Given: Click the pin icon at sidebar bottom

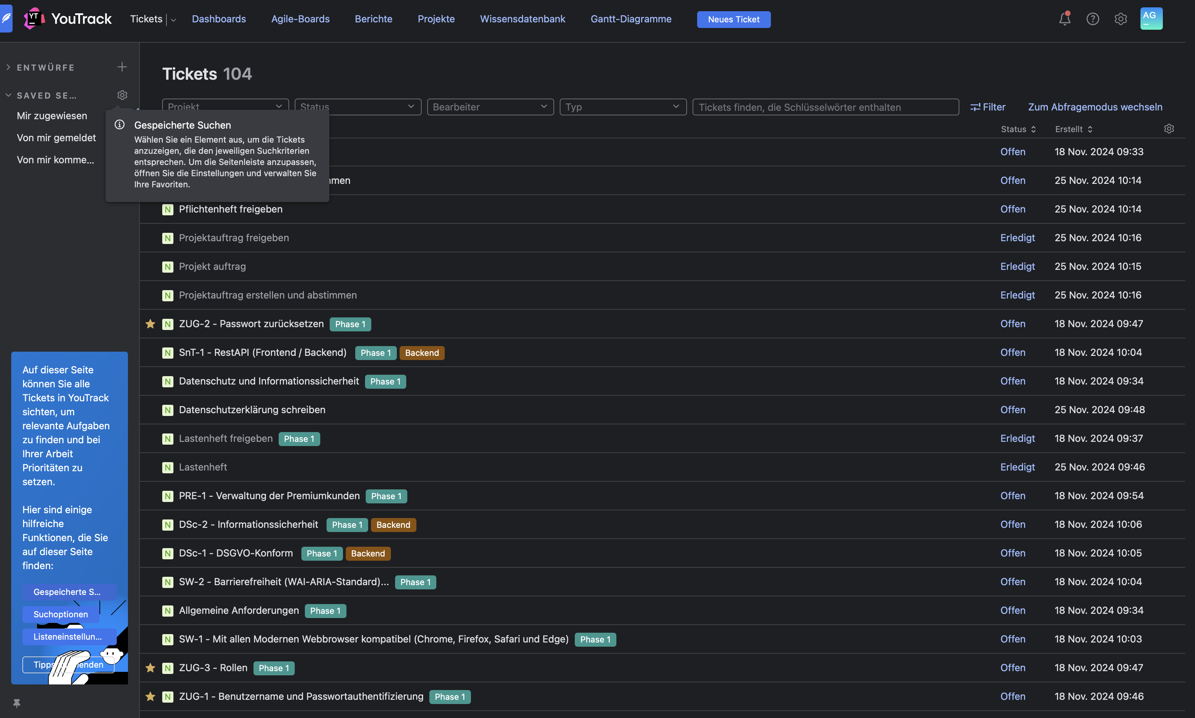Looking at the screenshot, I should [x=17, y=703].
